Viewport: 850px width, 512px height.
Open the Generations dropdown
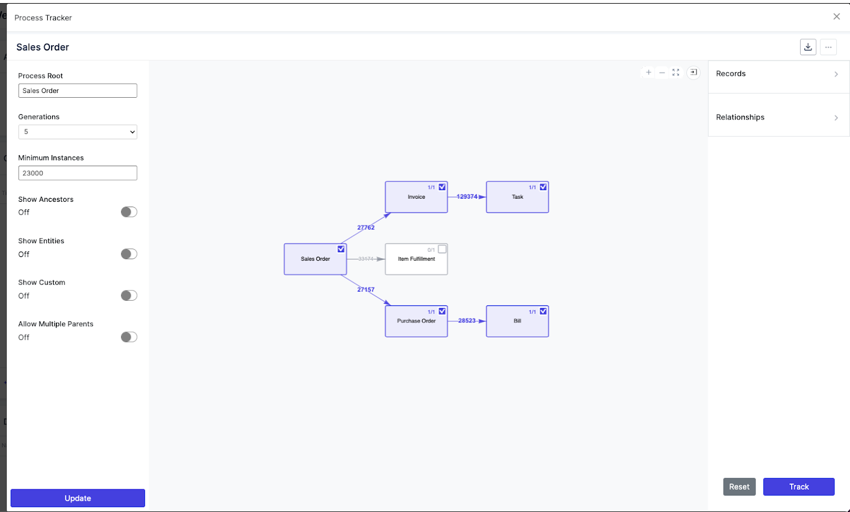tap(78, 132)
